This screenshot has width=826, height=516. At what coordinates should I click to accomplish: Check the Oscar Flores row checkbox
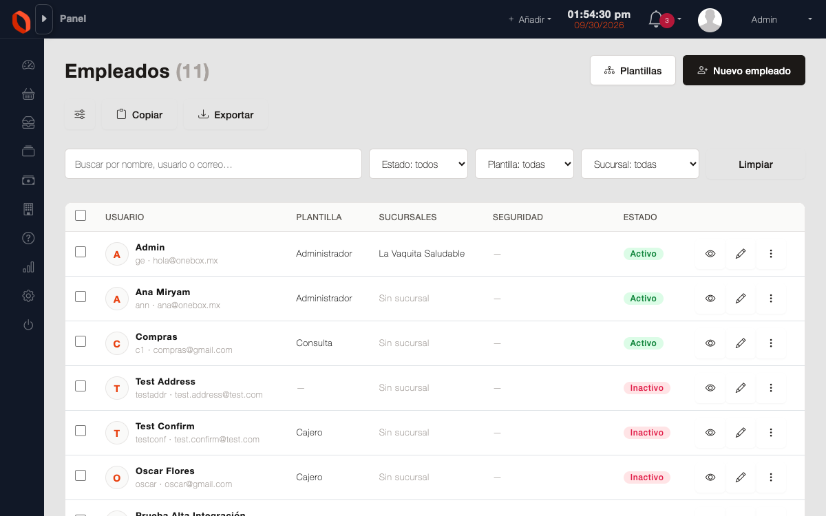coord(81,475)
